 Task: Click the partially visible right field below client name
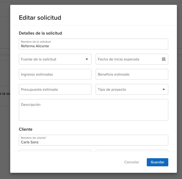pyautogui.click(x=132, y=151)
